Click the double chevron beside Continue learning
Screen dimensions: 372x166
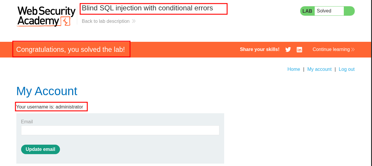pyautogui.click(x=353, y=50)
